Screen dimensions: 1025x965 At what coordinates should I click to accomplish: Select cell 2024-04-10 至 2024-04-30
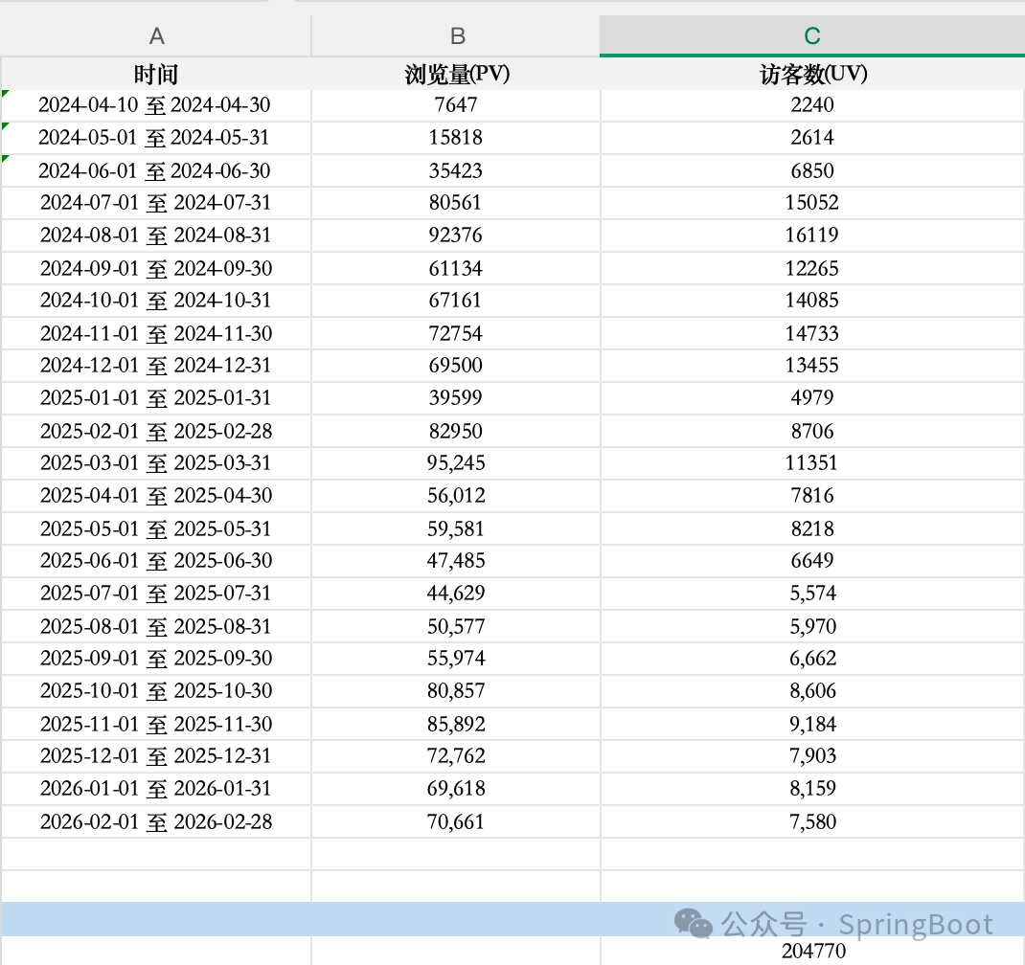click(156, 105)
